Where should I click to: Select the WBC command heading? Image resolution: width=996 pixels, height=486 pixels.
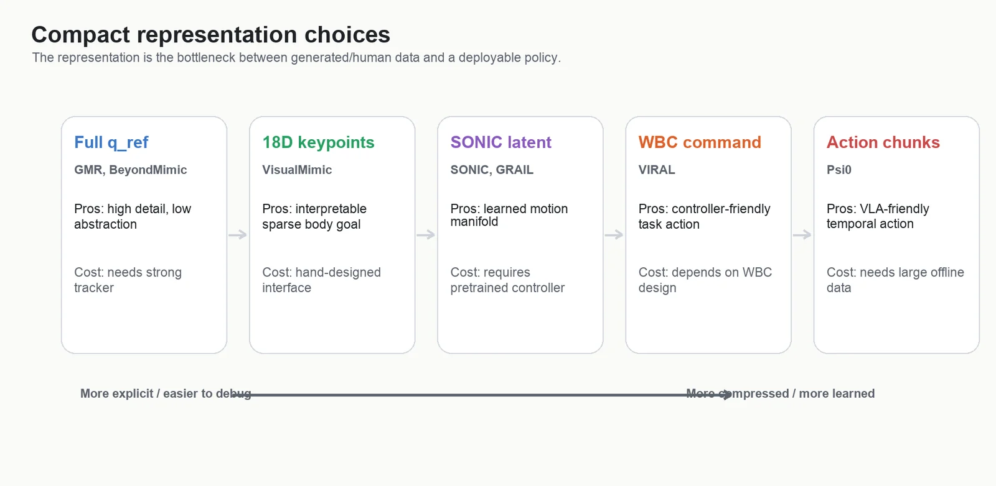click(700, 142)
